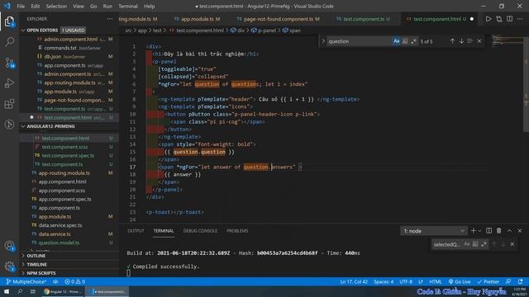
Task: Click the feedback icon in status bar
Action: click(x=508, y=281)
